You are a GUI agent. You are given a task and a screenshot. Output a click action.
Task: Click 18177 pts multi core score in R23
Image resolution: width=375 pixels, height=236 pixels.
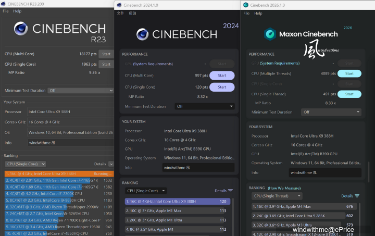click(88, 54)
